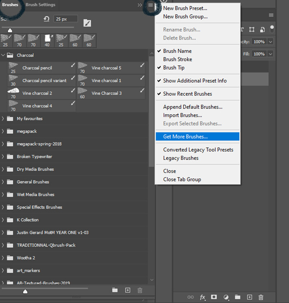Image resolution: width=289 pixels, height=303 pixels.
Task: Expand the General Brushes group
Action: 3,182
